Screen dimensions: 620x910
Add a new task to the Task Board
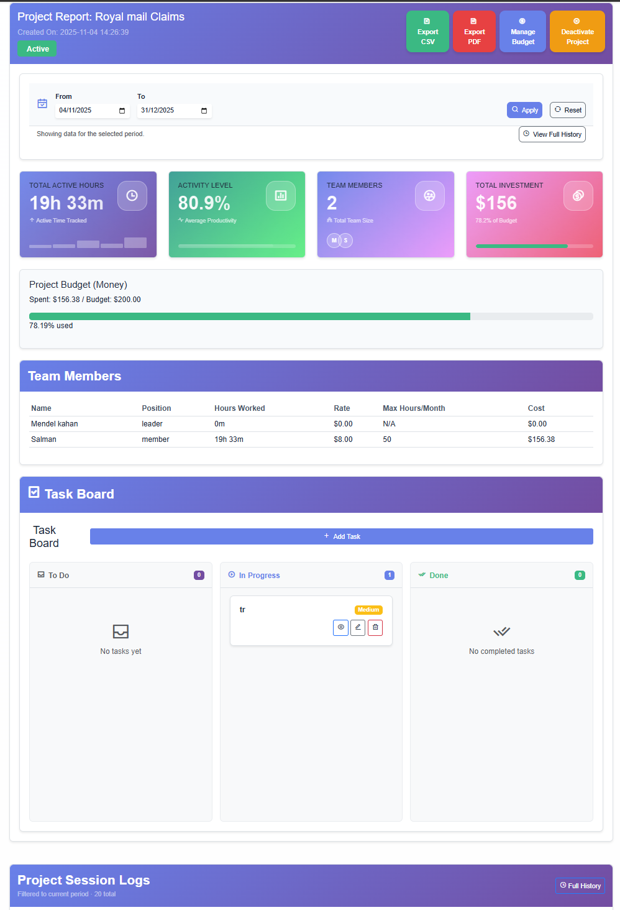(342, 536)
